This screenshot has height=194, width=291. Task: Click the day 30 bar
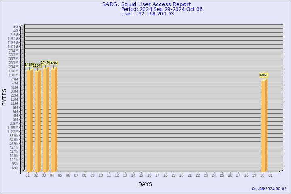click(264, 126)
